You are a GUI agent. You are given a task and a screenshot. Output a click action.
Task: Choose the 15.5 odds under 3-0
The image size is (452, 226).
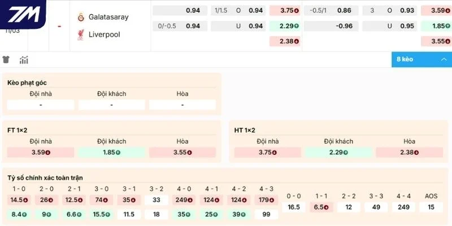pos(102,215)
